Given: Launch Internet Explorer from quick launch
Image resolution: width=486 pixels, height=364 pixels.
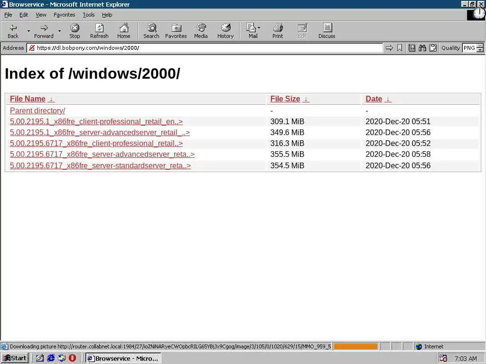Looking at the screenshot, I should (51, 358).
